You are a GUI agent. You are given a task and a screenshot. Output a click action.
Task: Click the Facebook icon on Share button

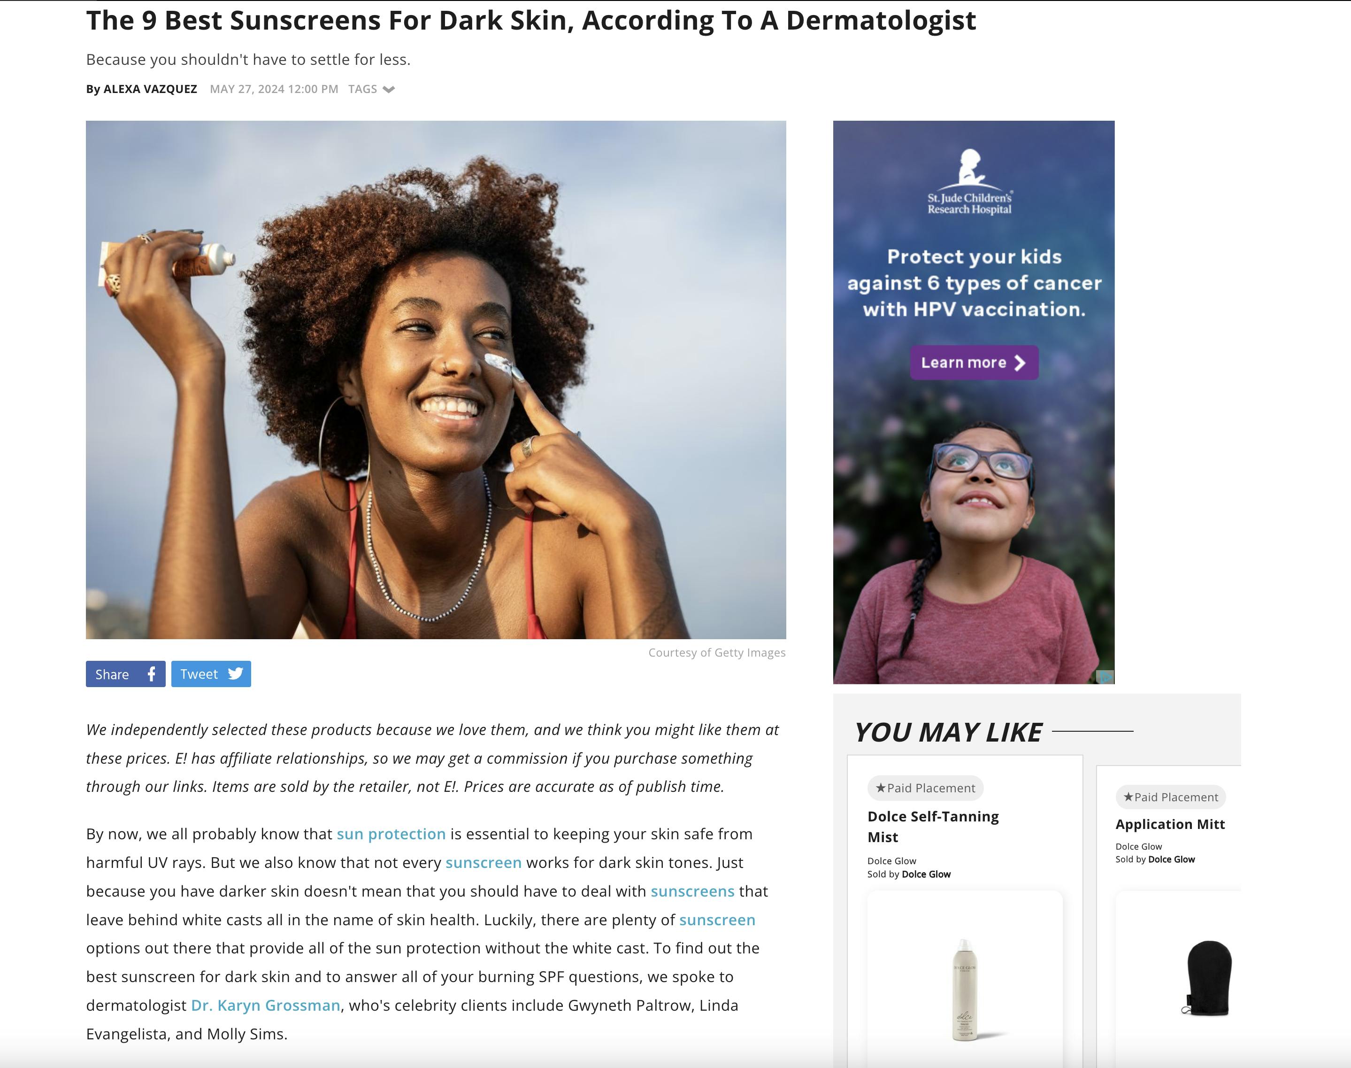tap(151, 674)
